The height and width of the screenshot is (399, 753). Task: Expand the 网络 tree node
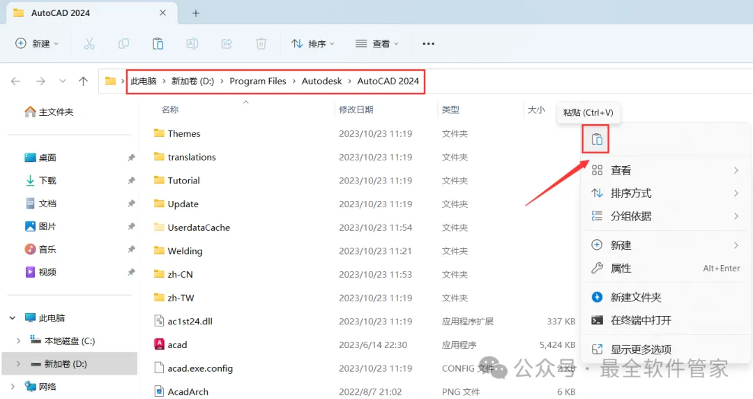coord(13,386)
